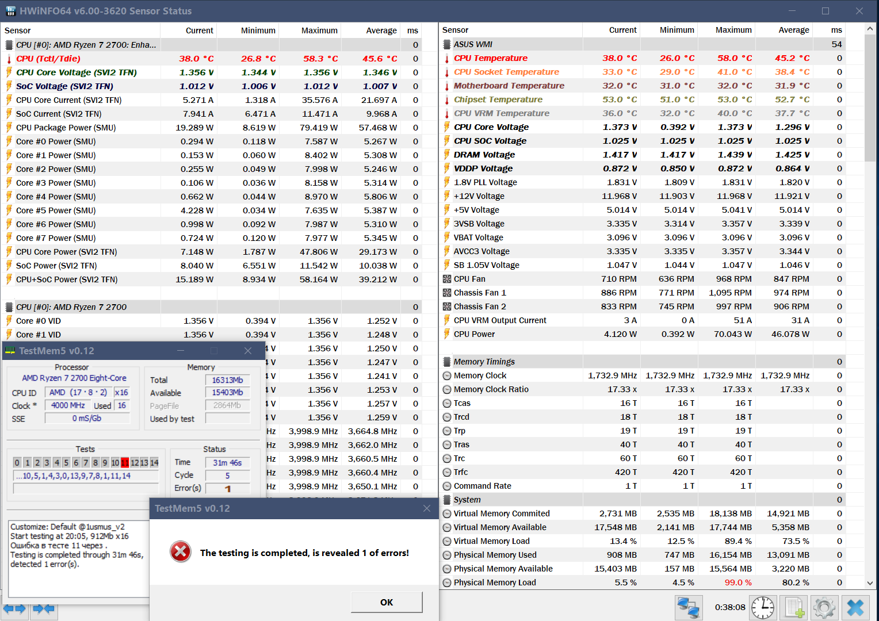Click the red error icon in TestMem5 dialog
Image resolution: width=879 pixels, height=621 pixels.
pos(181,552)
